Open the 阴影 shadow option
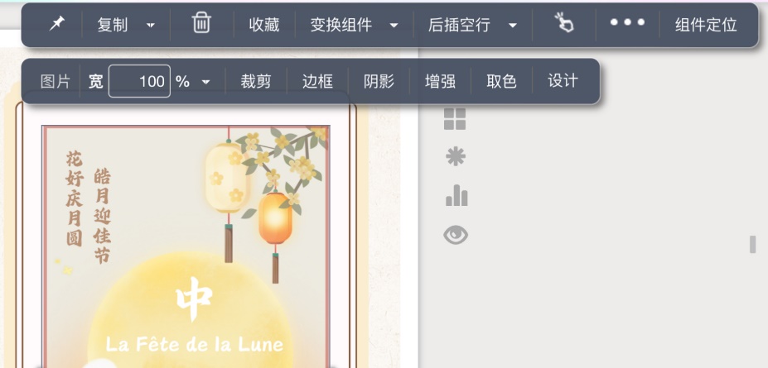 (379, 81)
